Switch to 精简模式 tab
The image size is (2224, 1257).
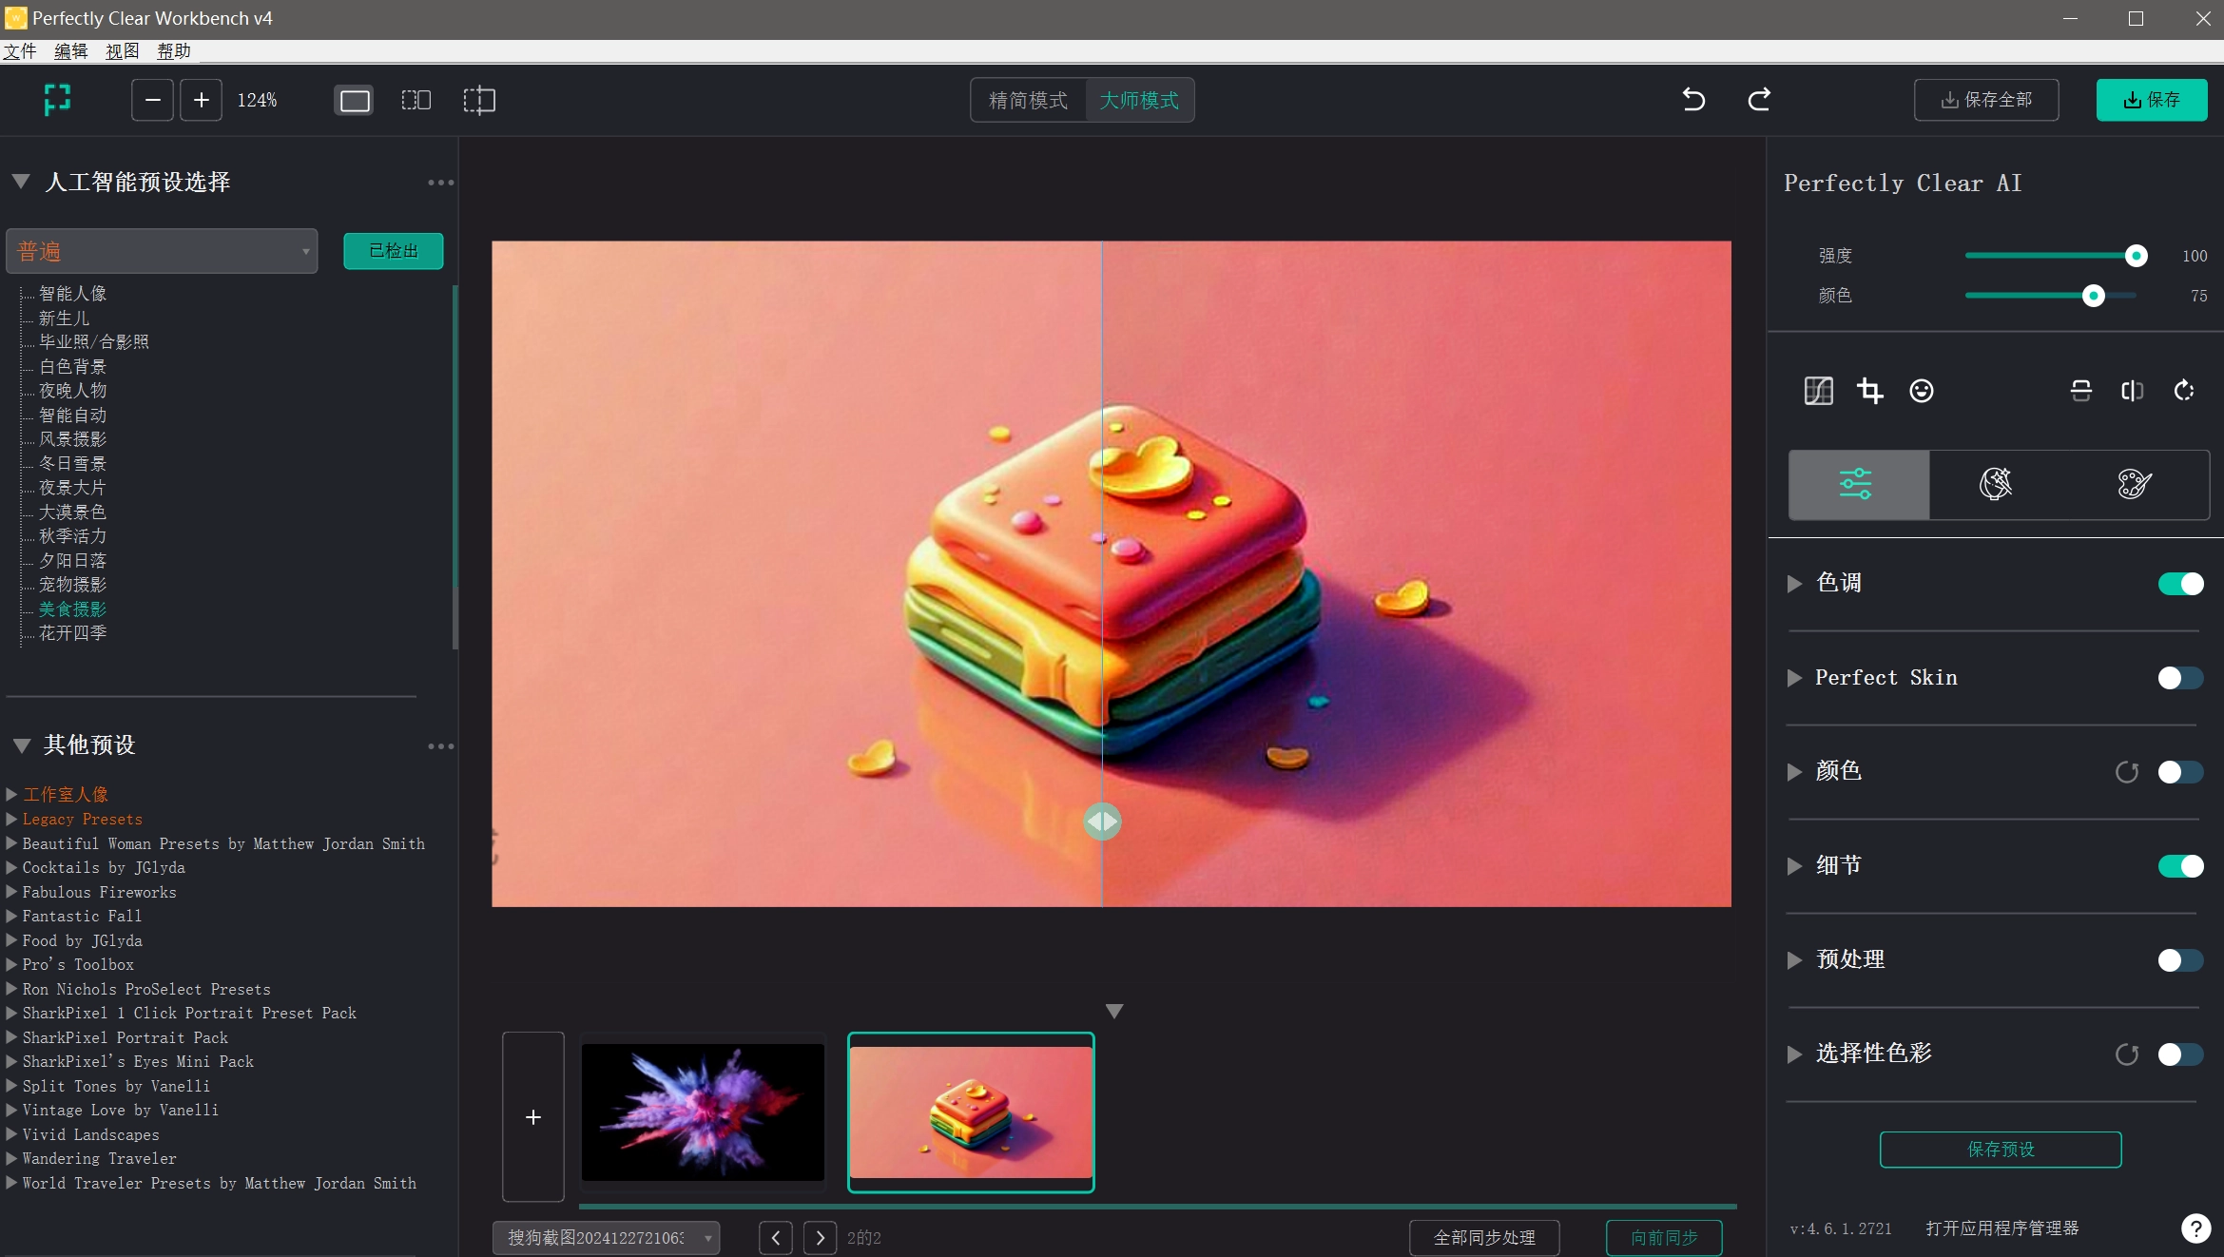pos(1028,100)
